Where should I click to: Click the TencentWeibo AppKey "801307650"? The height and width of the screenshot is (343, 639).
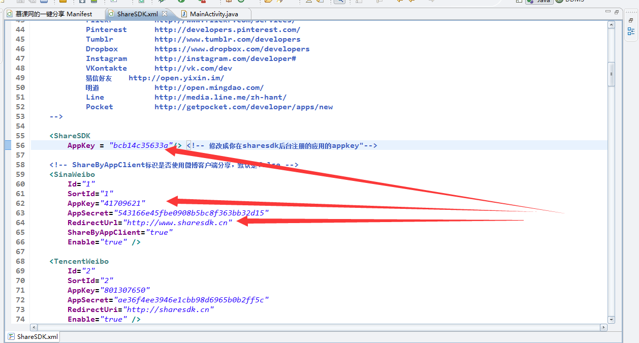125,290
